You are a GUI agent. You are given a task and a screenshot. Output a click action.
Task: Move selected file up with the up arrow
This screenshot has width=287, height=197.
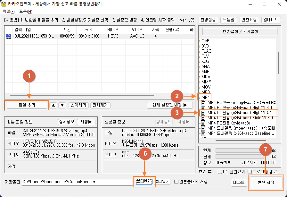[53, 105]
